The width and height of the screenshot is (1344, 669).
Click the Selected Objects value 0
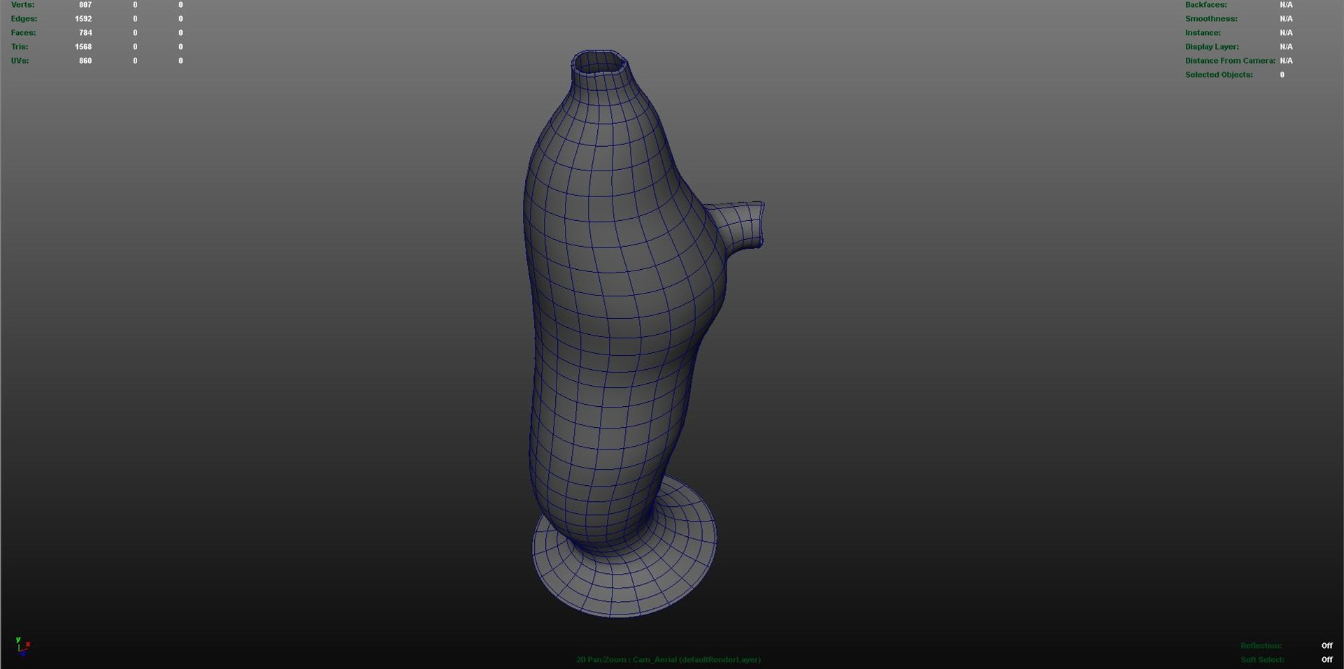click(1282, 75)
